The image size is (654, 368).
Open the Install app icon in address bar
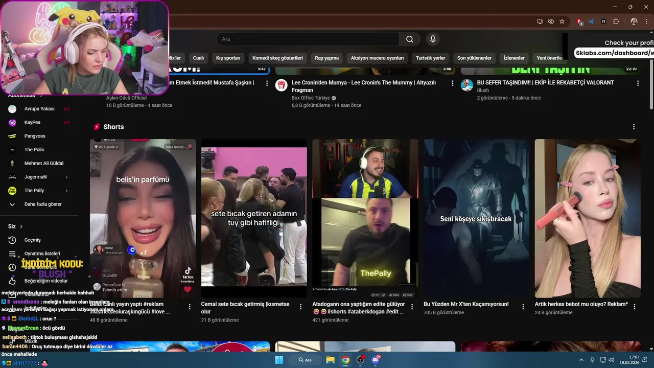click(540, 21)
